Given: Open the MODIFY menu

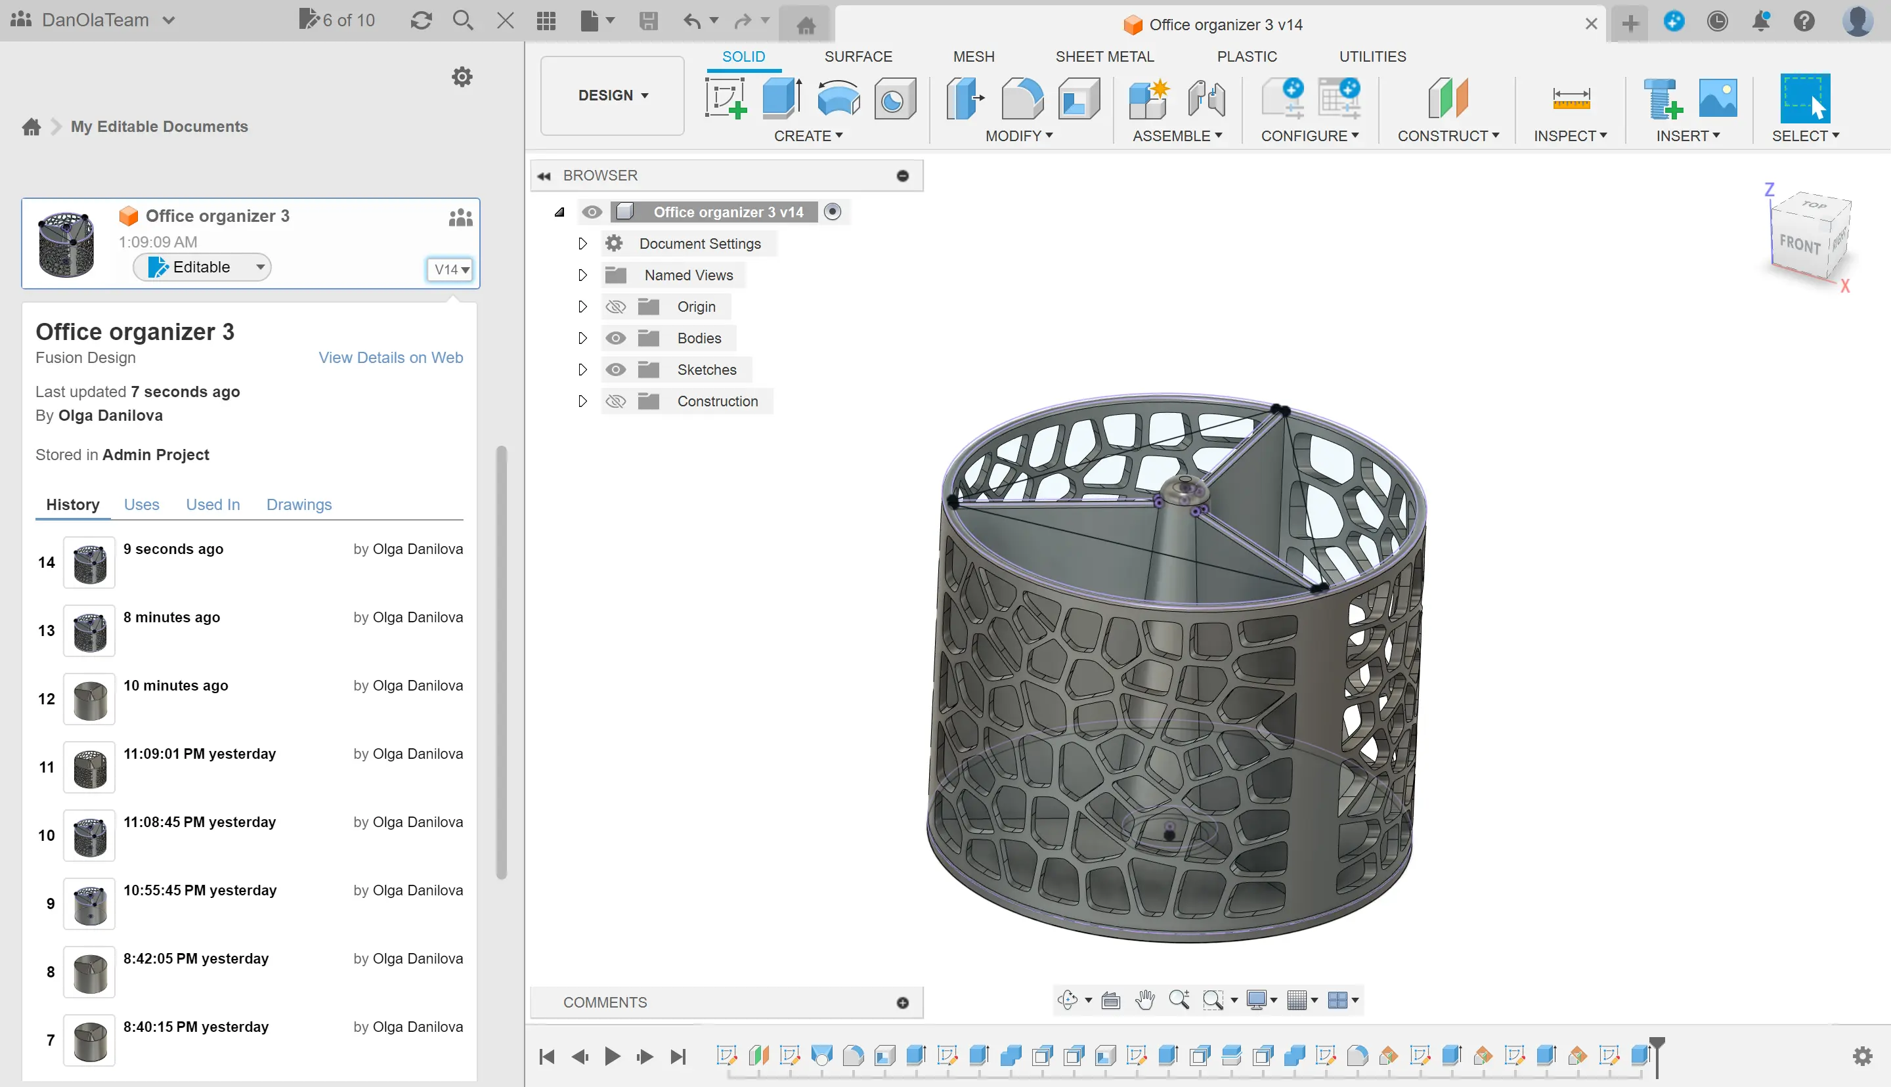Looking at the screenshot, I should click(x=1018, y=136).
